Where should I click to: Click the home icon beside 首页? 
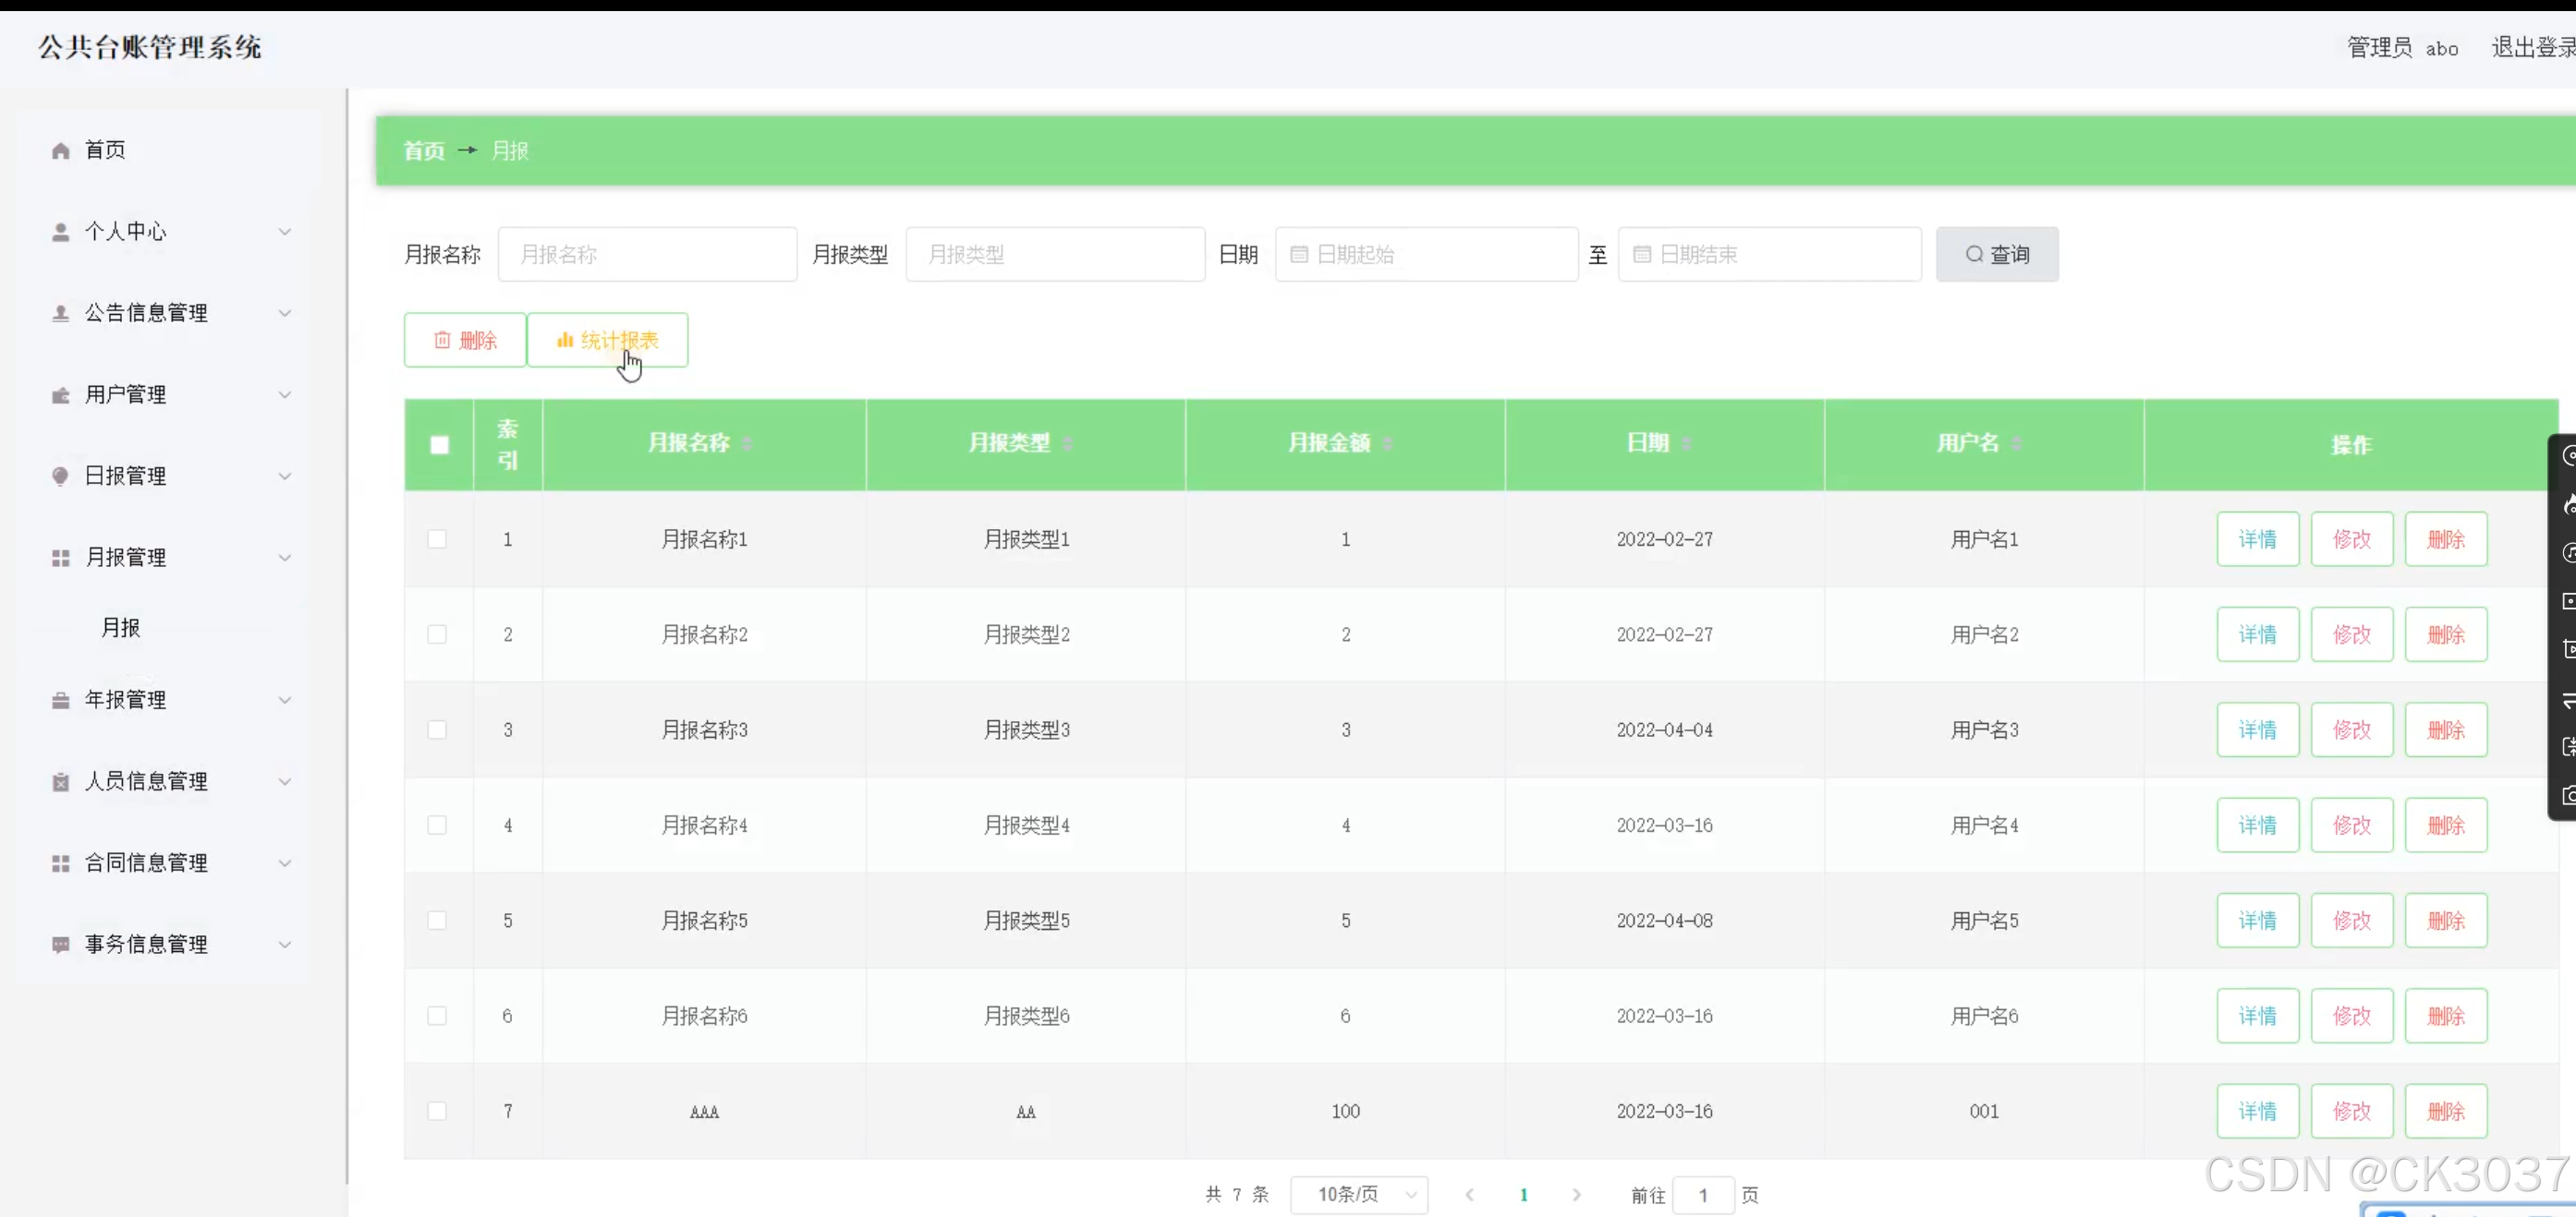click(x=60, y=151)
